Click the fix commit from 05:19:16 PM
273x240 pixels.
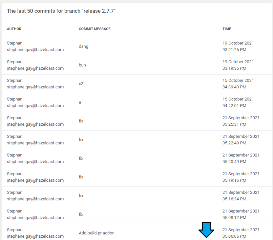click(81, 177)
